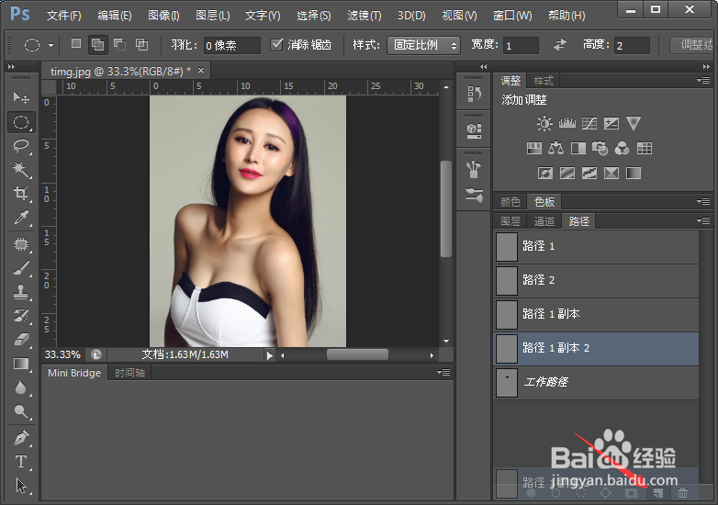Select the Blur droplet tool
The width and height of the screenshot is (718, 505).
point(21,387)
